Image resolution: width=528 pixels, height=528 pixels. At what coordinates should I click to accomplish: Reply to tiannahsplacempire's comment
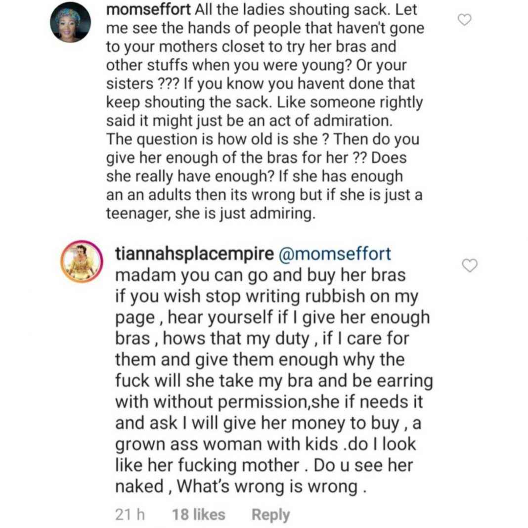(270, 515)
